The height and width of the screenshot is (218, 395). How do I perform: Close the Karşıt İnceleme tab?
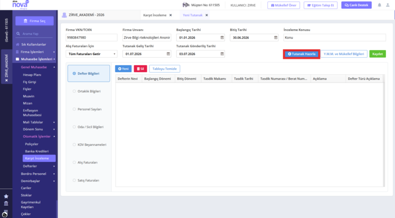pos(170,15)
